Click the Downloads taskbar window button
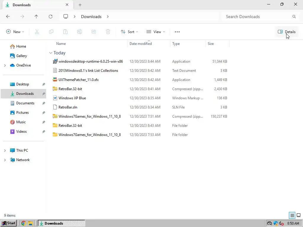 61,223
